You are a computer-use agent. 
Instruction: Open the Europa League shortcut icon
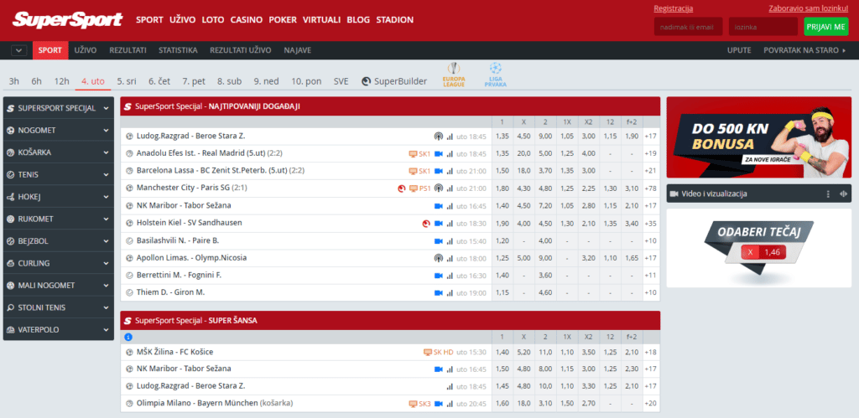(x=454, y=75)
